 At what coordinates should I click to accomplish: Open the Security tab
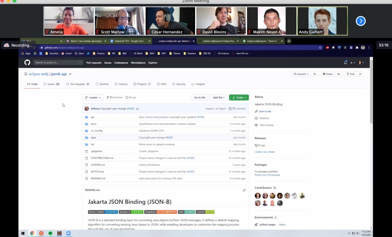[179, 84]
